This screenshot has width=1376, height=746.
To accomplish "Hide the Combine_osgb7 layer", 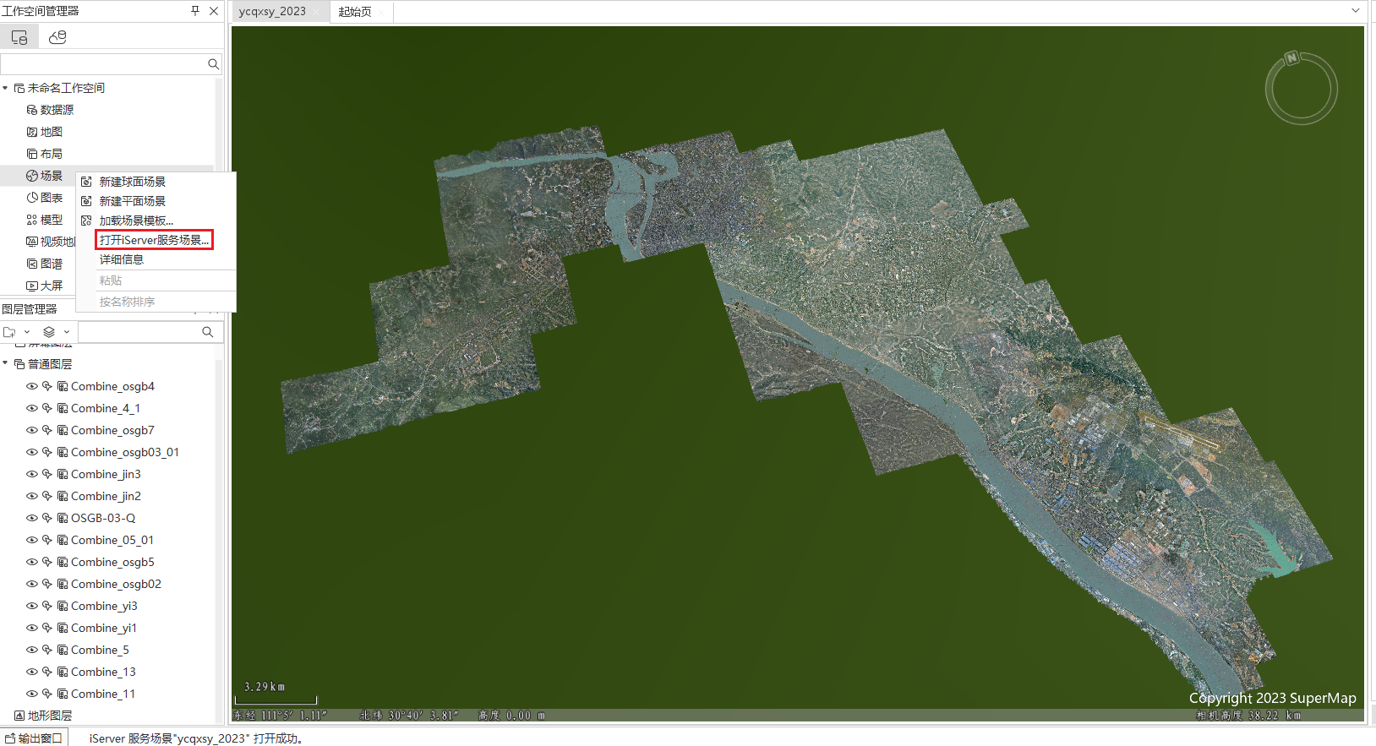I will tap(32, 430).
